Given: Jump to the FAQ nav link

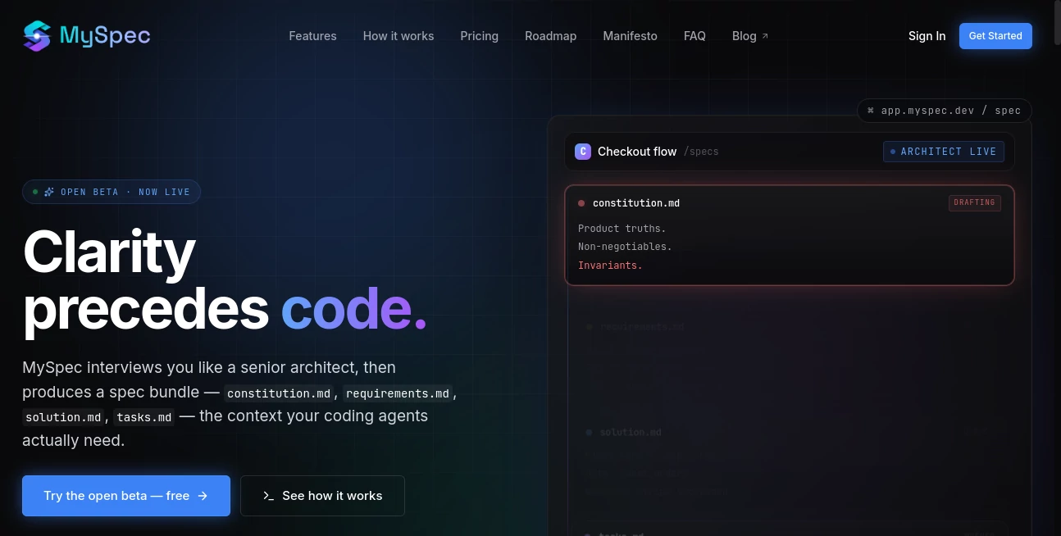Looking at the screenshot, I should coord(694,36).
